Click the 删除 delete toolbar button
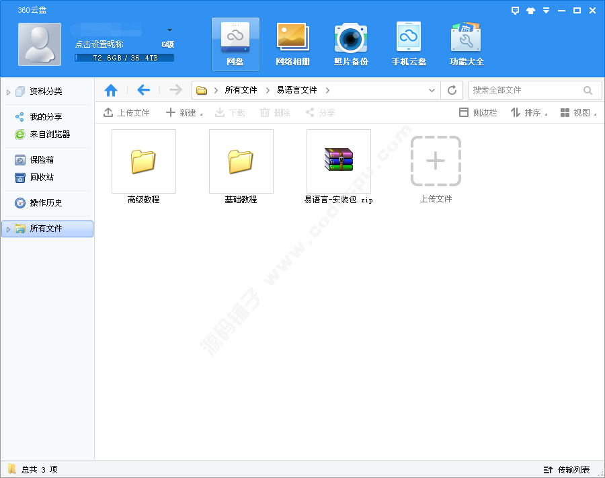This screenshot has height=478, width=605. tap(275, 113)
